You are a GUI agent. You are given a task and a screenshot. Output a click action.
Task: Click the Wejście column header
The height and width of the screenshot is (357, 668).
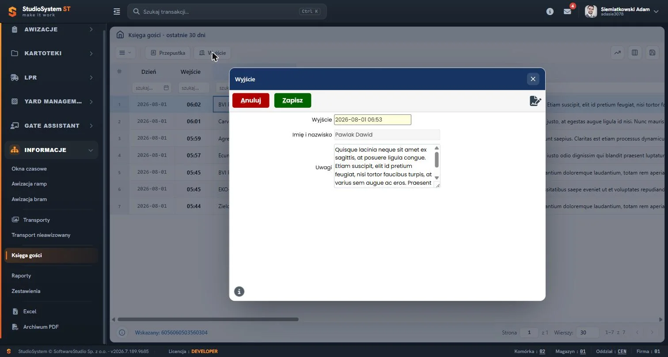(190, 72)
